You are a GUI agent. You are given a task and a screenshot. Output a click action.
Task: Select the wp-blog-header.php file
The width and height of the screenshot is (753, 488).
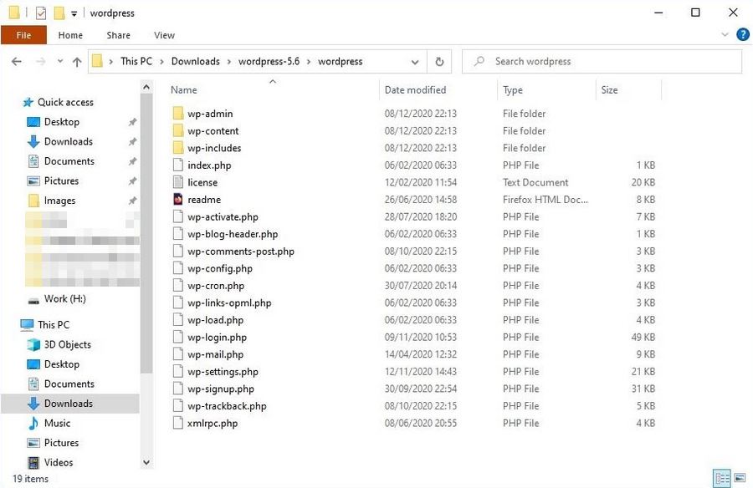point(233,234)
